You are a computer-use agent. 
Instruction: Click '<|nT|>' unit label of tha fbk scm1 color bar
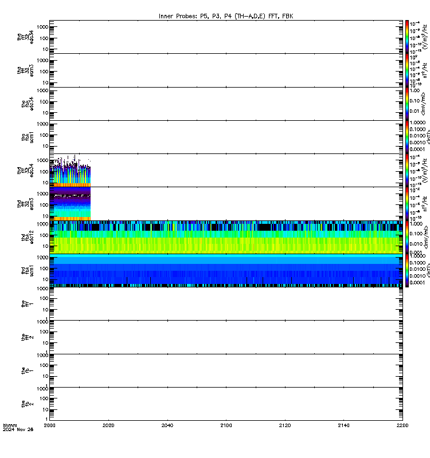(428, 137)
